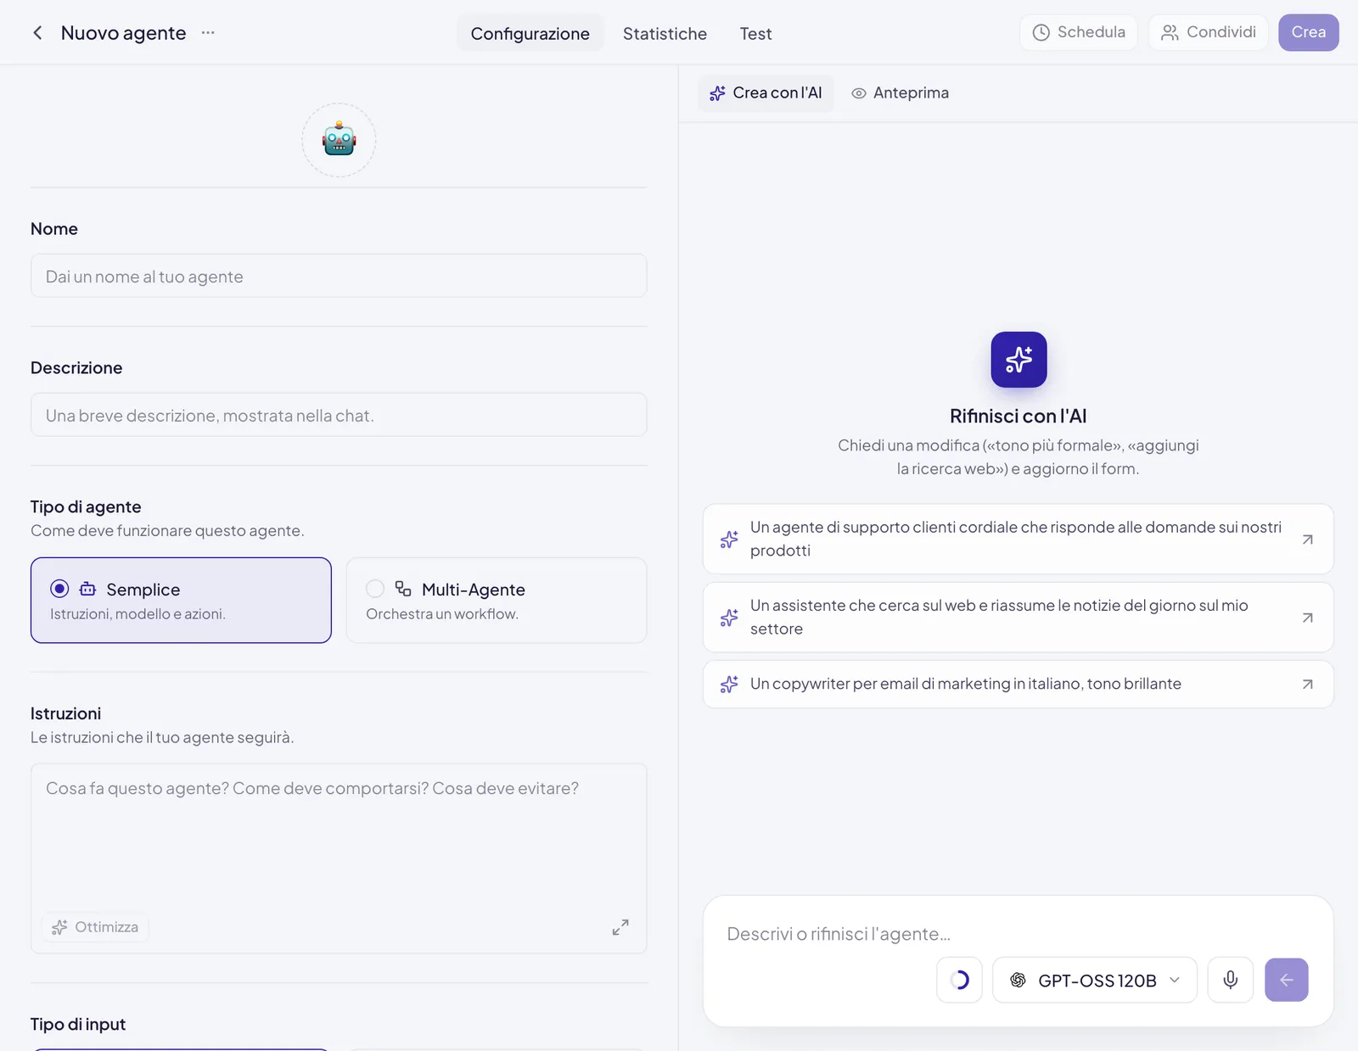1358x1051 pixels.
Task: Click the loading spinner icon button
Action: (x=960, y=981)
